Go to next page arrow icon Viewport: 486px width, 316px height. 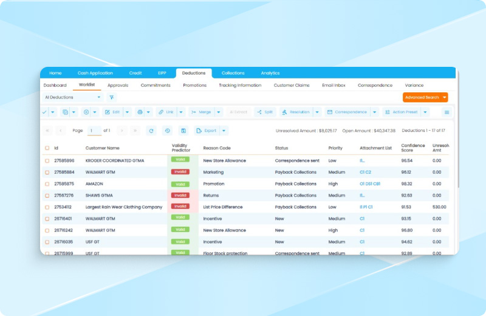122,131
